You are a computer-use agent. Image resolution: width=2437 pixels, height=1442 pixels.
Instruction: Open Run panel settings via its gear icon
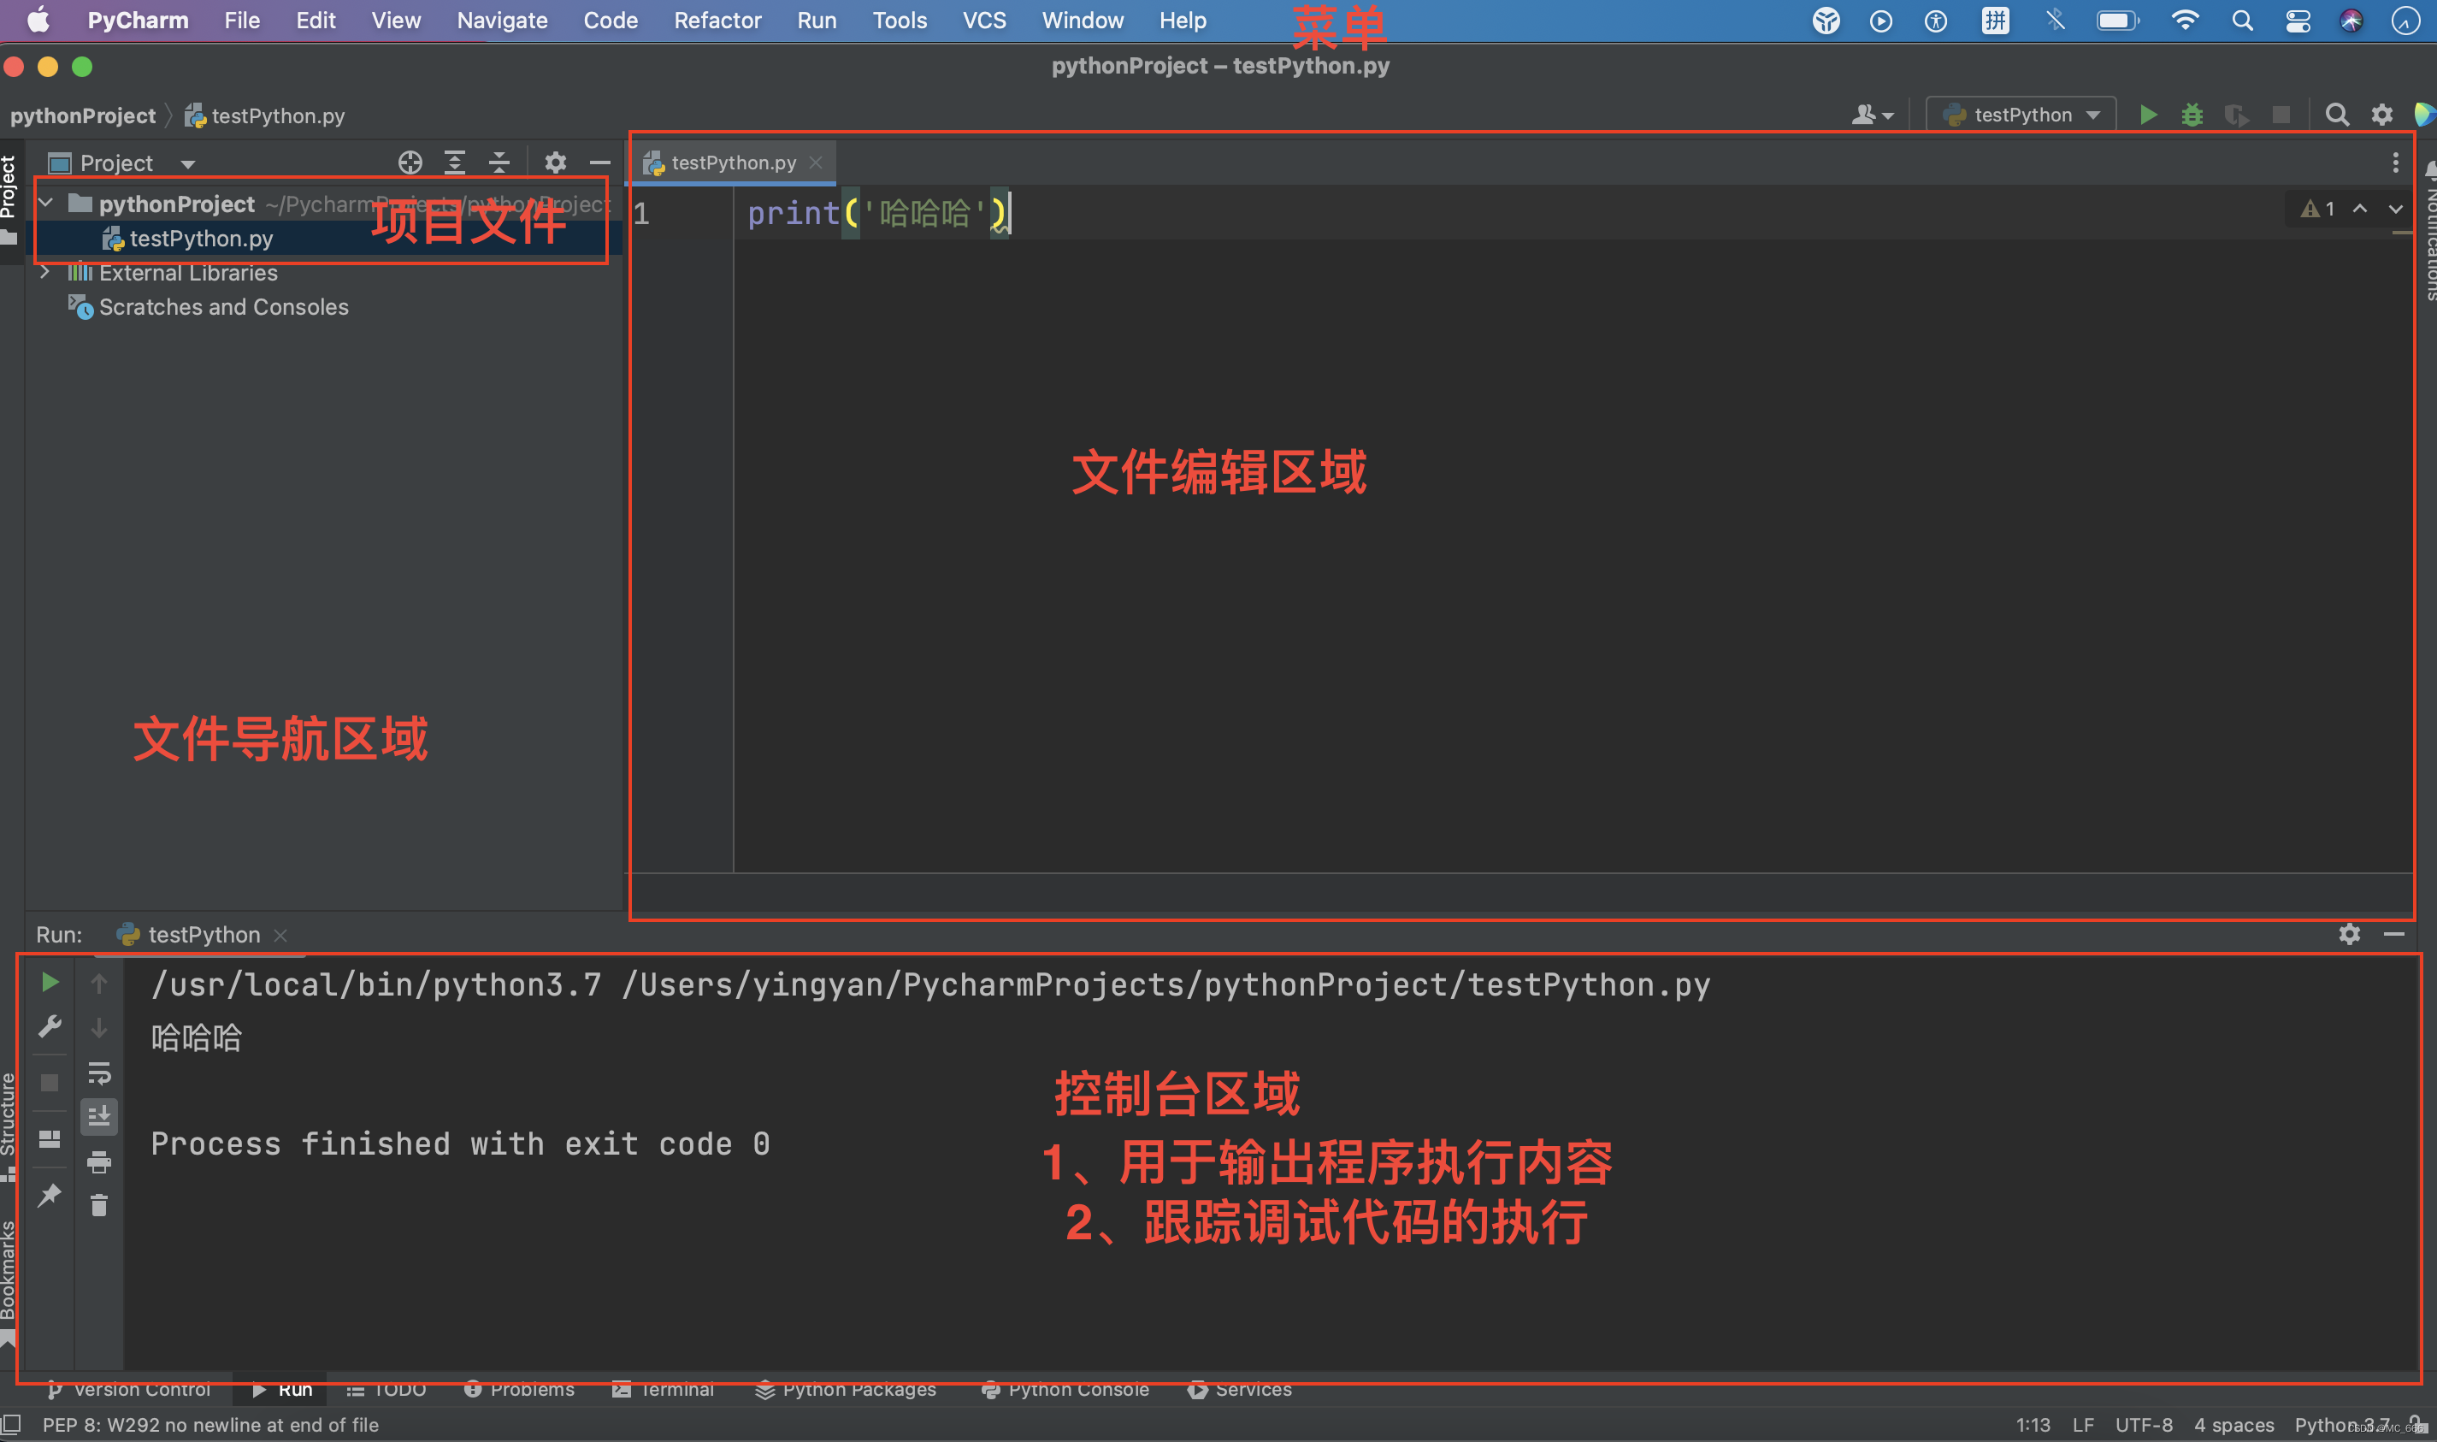2350,934
